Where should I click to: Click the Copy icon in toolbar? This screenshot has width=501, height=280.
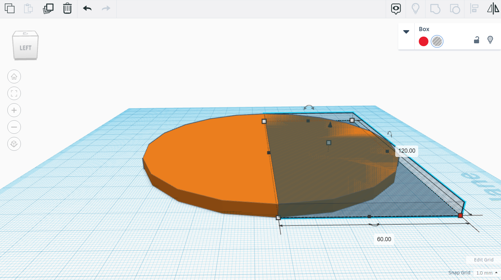click(10, 8)
